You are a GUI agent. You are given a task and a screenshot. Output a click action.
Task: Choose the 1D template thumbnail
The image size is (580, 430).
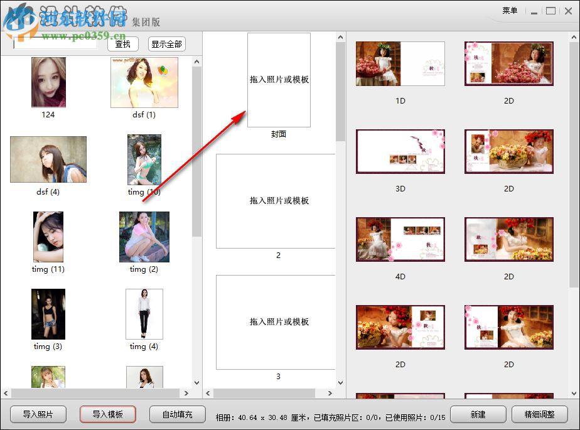400,63
